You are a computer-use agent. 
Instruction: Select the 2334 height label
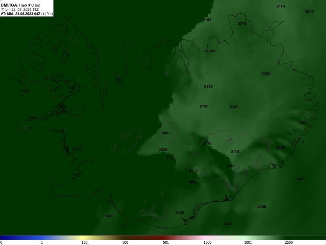coord(266,74)
